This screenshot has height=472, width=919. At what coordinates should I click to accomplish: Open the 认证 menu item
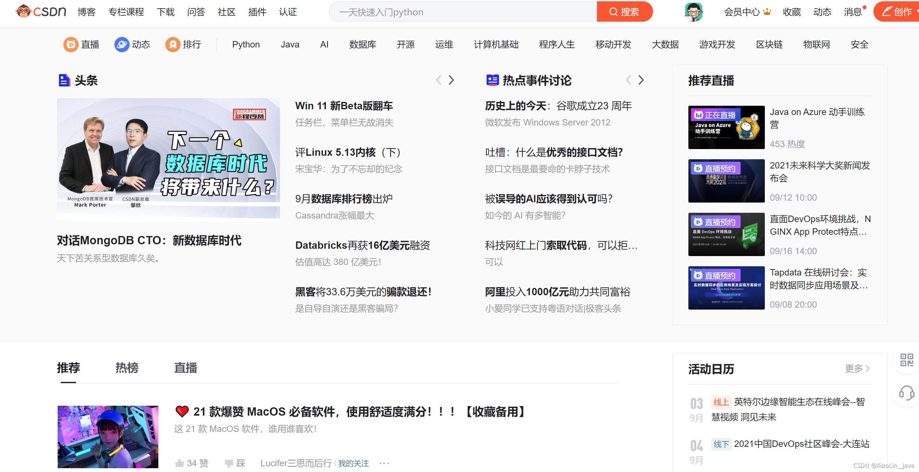coord(288,12)
